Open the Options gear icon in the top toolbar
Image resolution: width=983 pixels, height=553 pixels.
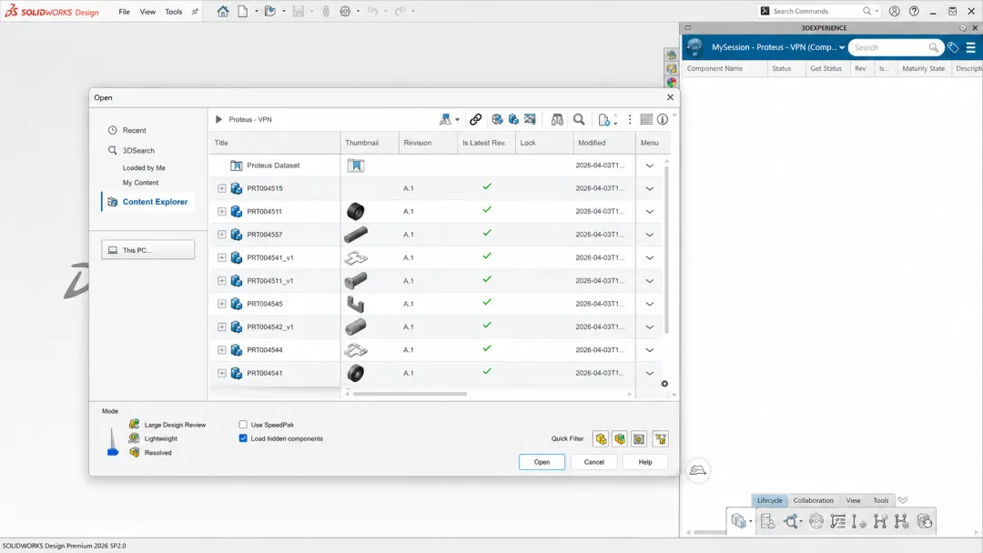click(x=345, y=11)
